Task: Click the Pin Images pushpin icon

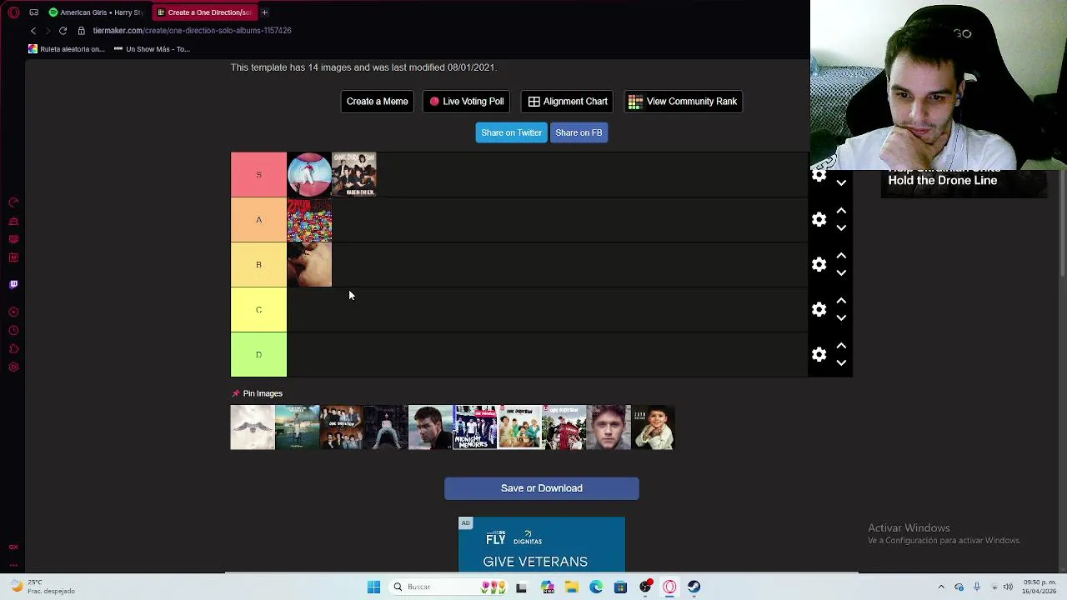Action: pyautogui.click(x=235, y=393)
